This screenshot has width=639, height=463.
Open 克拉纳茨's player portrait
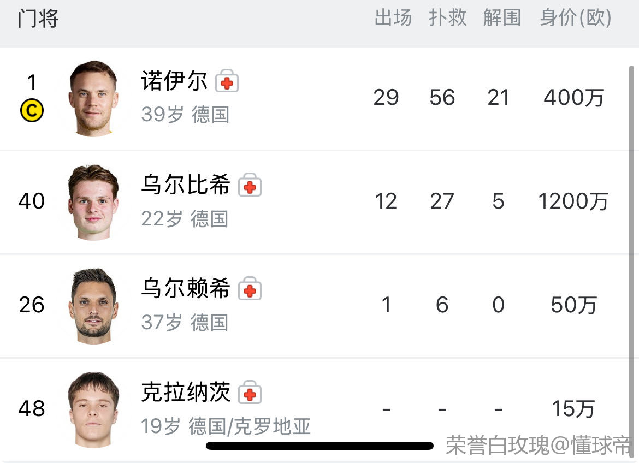pyautogui.click(x=93, y=409)
